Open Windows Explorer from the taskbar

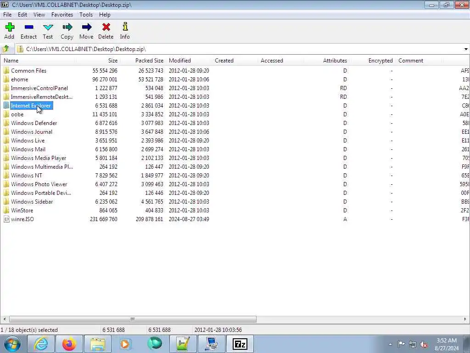click(98, 344)
